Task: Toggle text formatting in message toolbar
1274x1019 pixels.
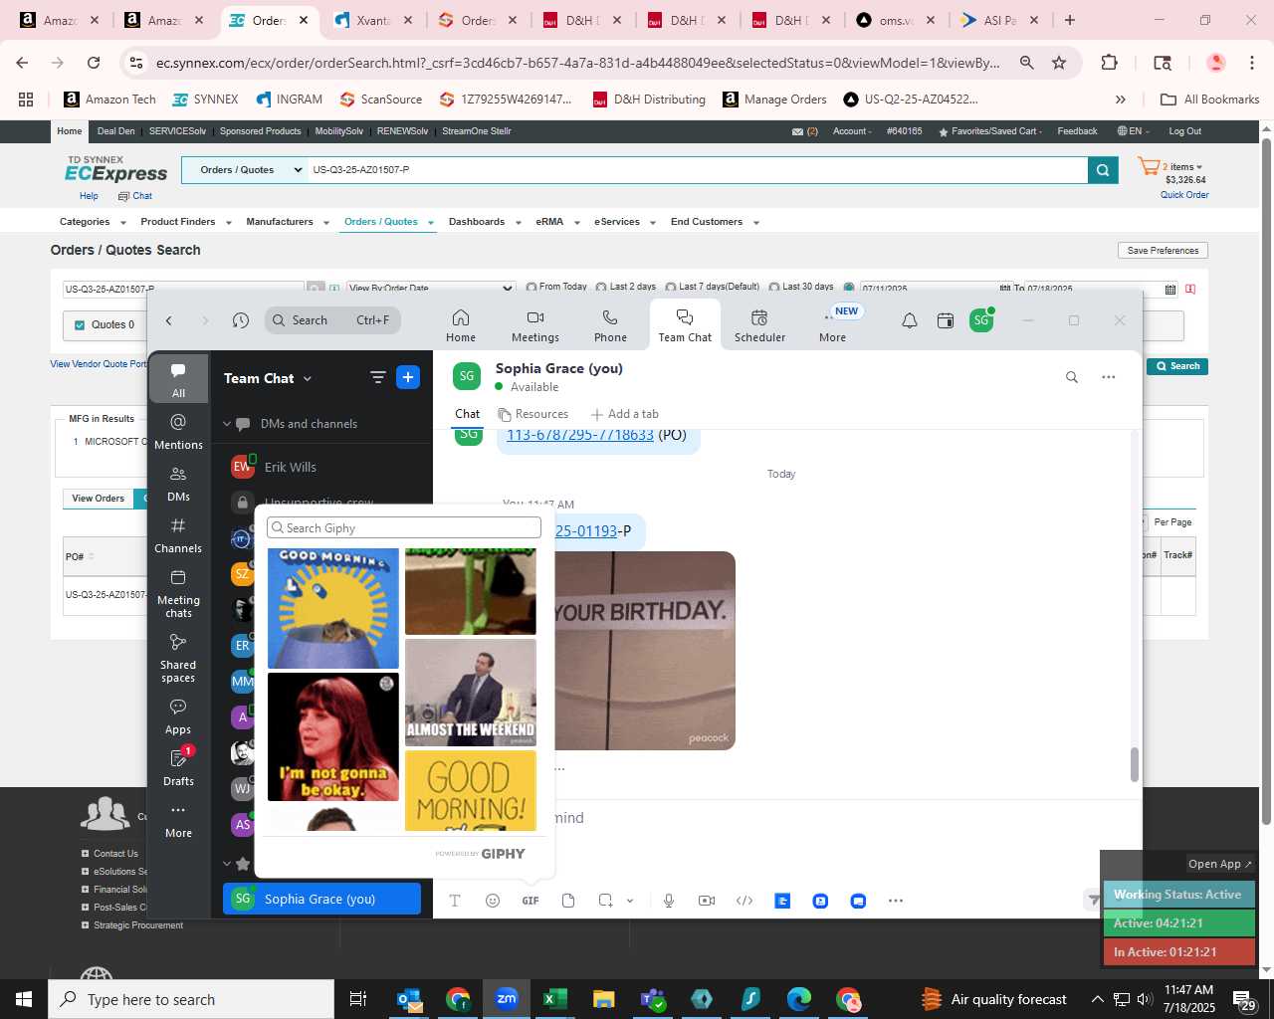Action: 455,901
